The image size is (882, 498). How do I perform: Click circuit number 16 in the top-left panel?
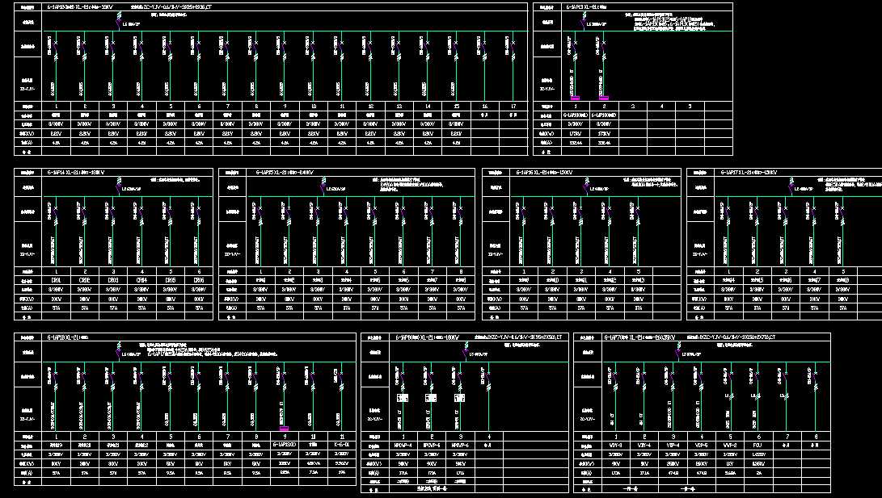pos(485,106)
